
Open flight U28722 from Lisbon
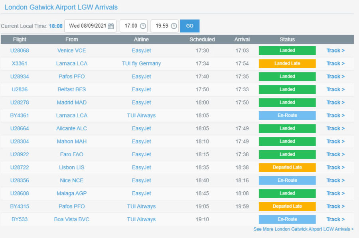click(x=20, y=167)
